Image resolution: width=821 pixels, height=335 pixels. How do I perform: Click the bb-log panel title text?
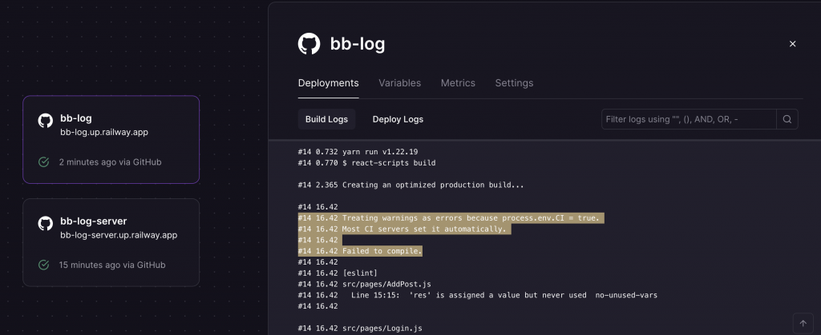click(358, 44)
